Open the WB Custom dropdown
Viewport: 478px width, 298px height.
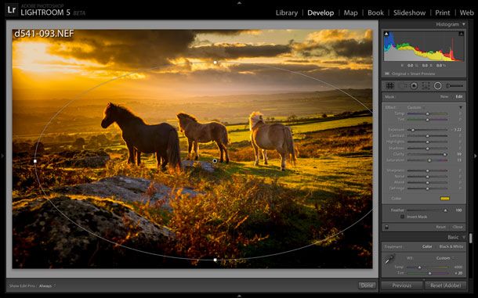click(x=444, y=258)
